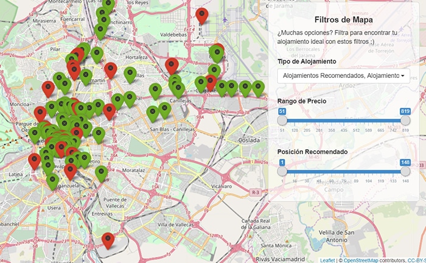Open the Leaflet attribution link
The width and height of the screenshot is (426, 263).
(x=327, y=260)
